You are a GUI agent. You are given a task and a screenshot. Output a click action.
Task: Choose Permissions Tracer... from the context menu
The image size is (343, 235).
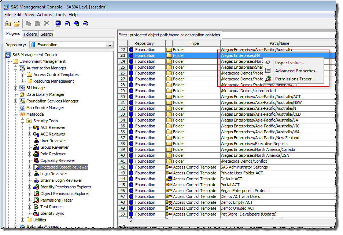(293, 79)
